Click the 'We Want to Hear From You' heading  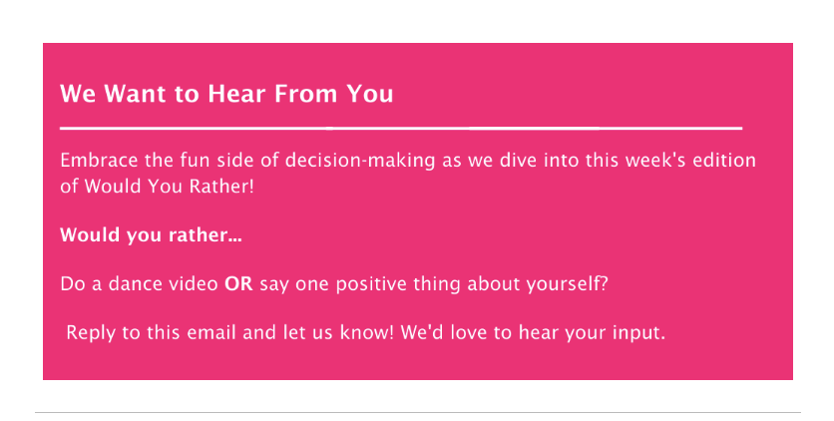click(226, 94)
